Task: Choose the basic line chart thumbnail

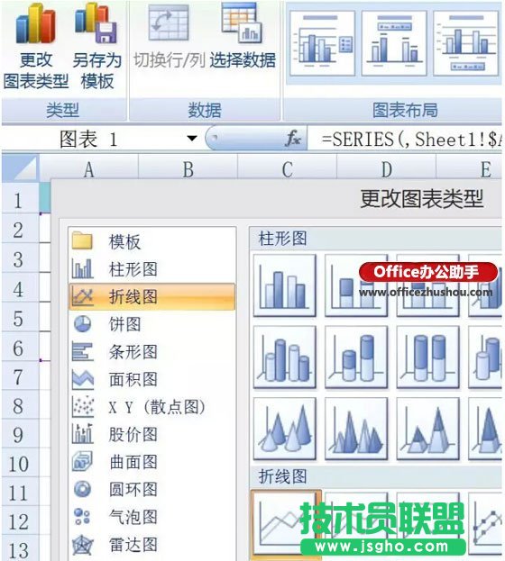Action: point(285,524)
